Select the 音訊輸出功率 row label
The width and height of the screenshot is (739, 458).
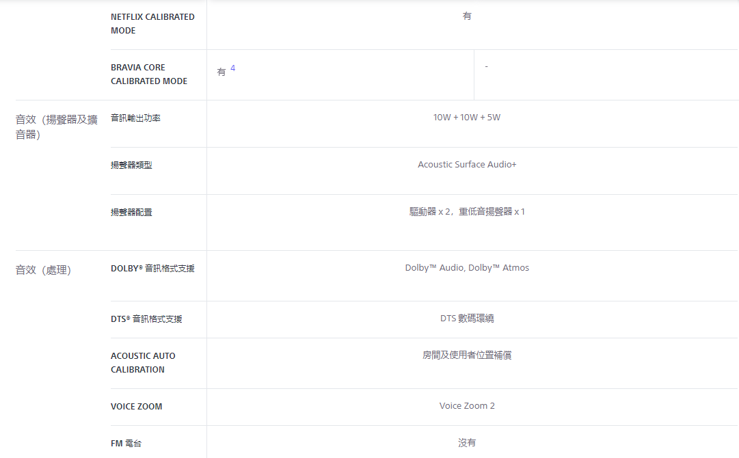point(135,118)
